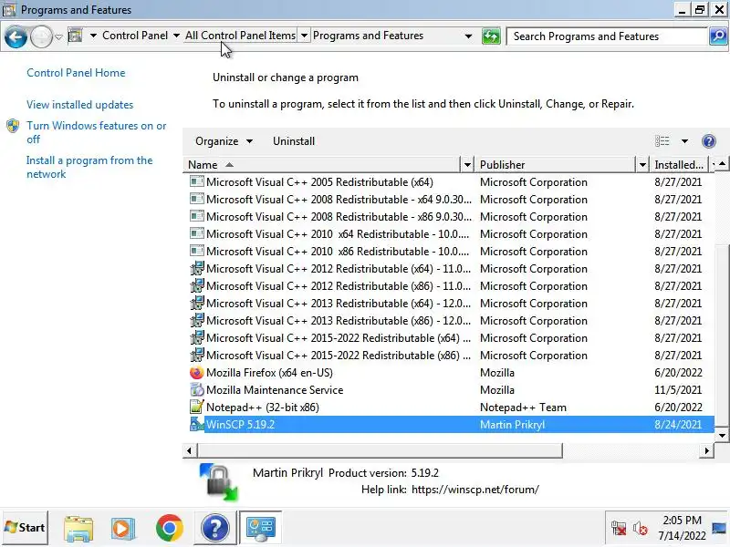Open recent pages dropdown beside Forward arrow
This screenshot has width=730, height=547.
58,36
